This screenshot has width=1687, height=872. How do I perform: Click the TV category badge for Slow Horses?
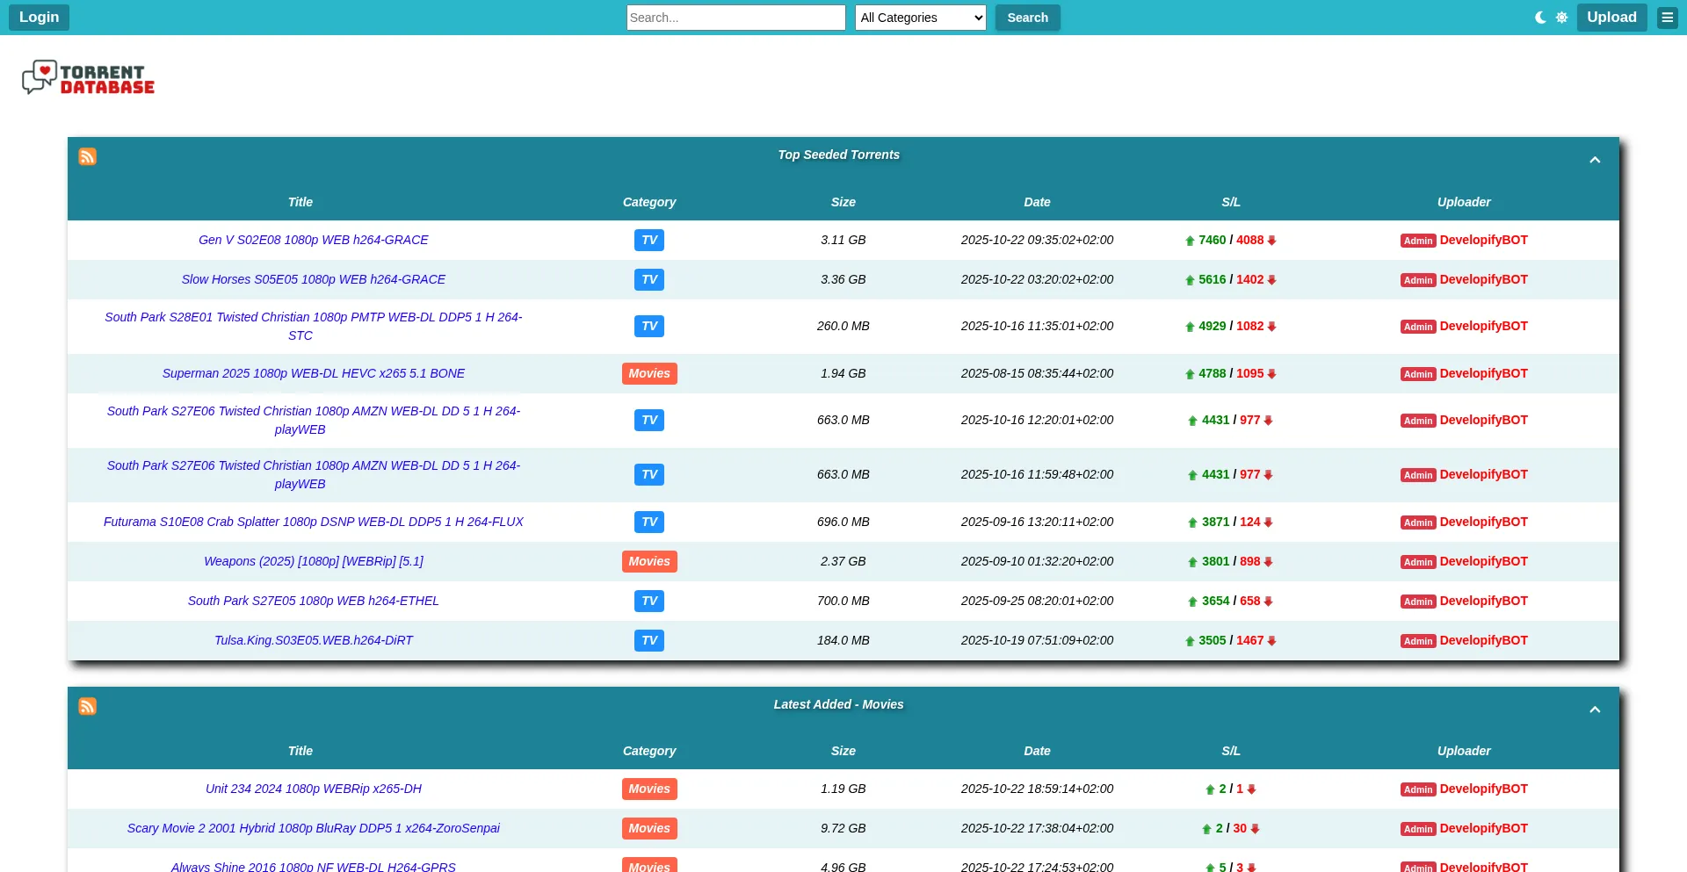648,279
